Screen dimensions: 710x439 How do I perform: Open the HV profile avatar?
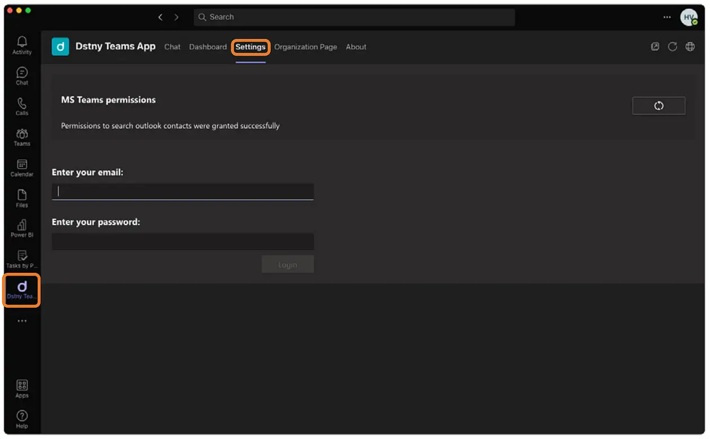tap(689, 17)
